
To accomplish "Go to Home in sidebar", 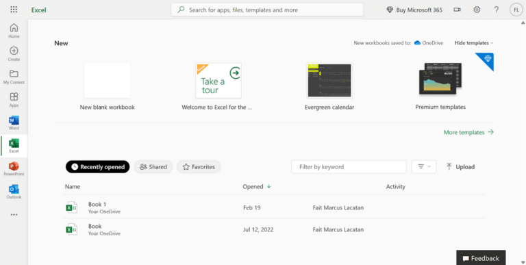I will 14,31.
